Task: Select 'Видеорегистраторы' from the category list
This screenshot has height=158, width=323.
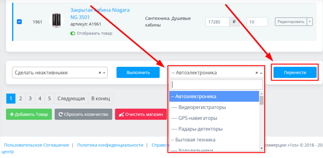Action: coord(202,107)
